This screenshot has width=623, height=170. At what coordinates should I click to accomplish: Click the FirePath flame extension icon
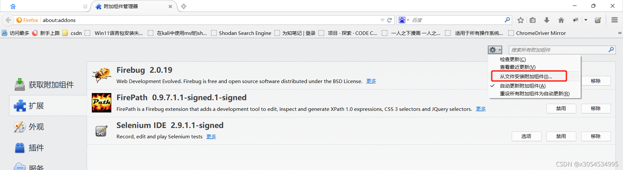(x=102, y=103)
